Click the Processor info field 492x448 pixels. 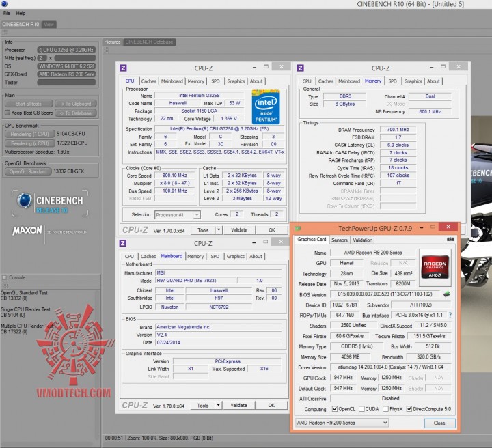66,50
